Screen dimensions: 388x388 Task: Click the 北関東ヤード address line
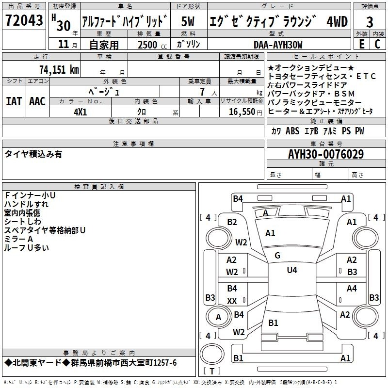[x=91, y=363]
